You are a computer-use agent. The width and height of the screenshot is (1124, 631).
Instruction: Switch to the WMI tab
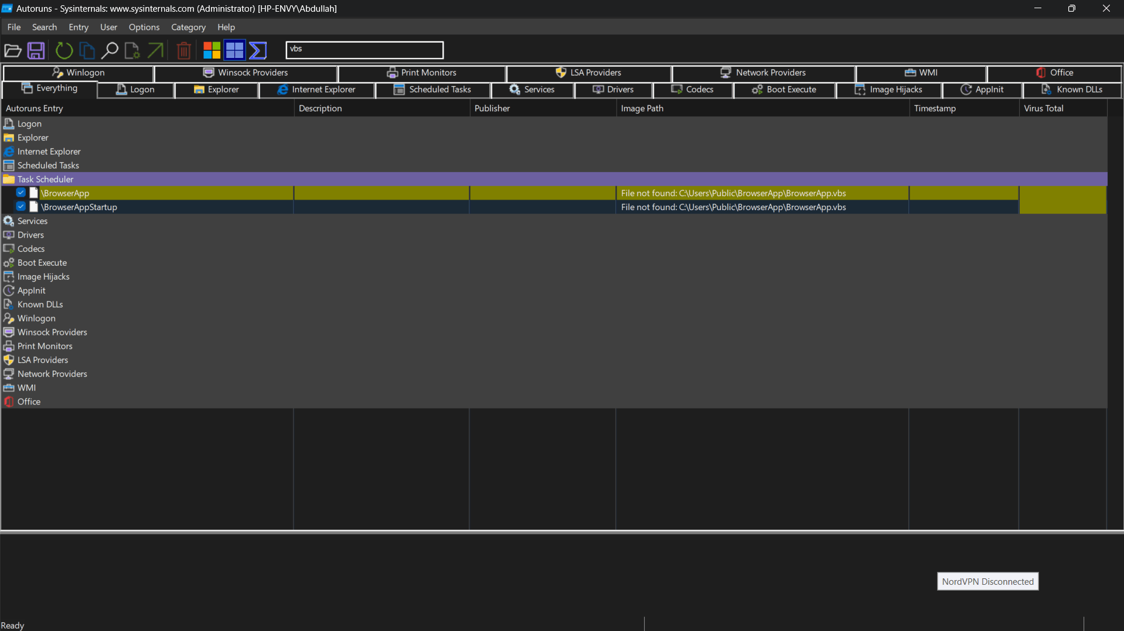(x=921, y=73)
